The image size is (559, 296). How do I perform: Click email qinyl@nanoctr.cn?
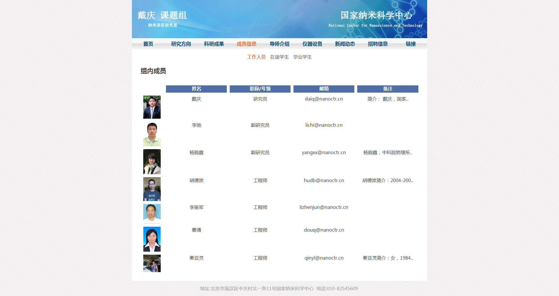324,258
